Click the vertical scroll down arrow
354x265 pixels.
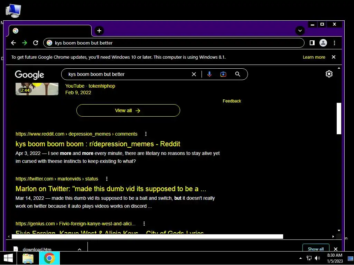[339, 230]
